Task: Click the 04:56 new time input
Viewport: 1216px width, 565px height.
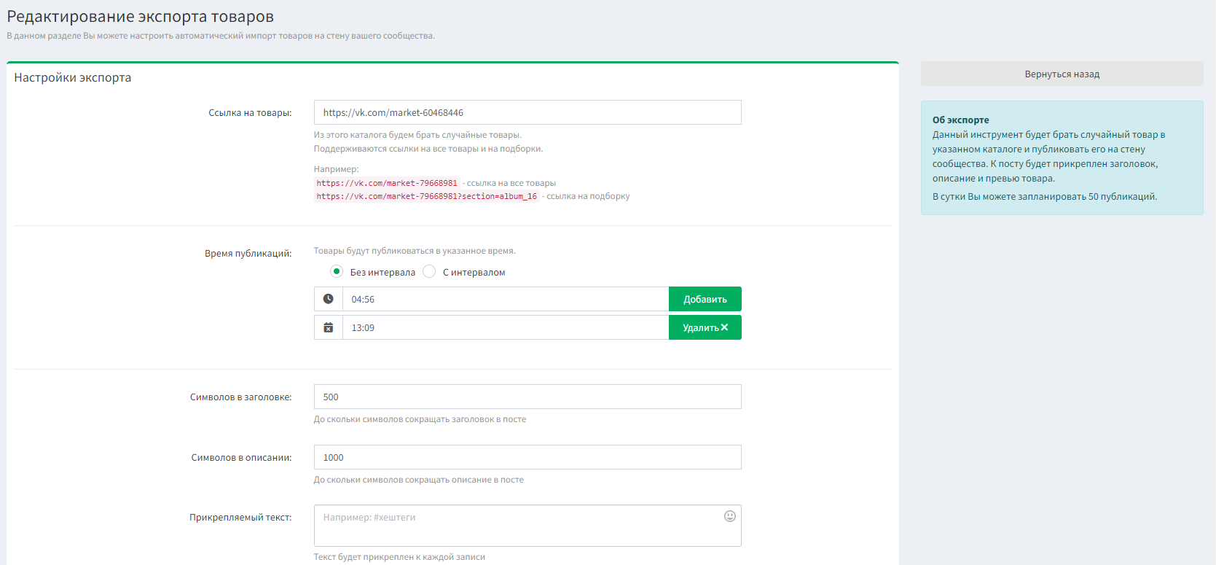Action: 505,299
